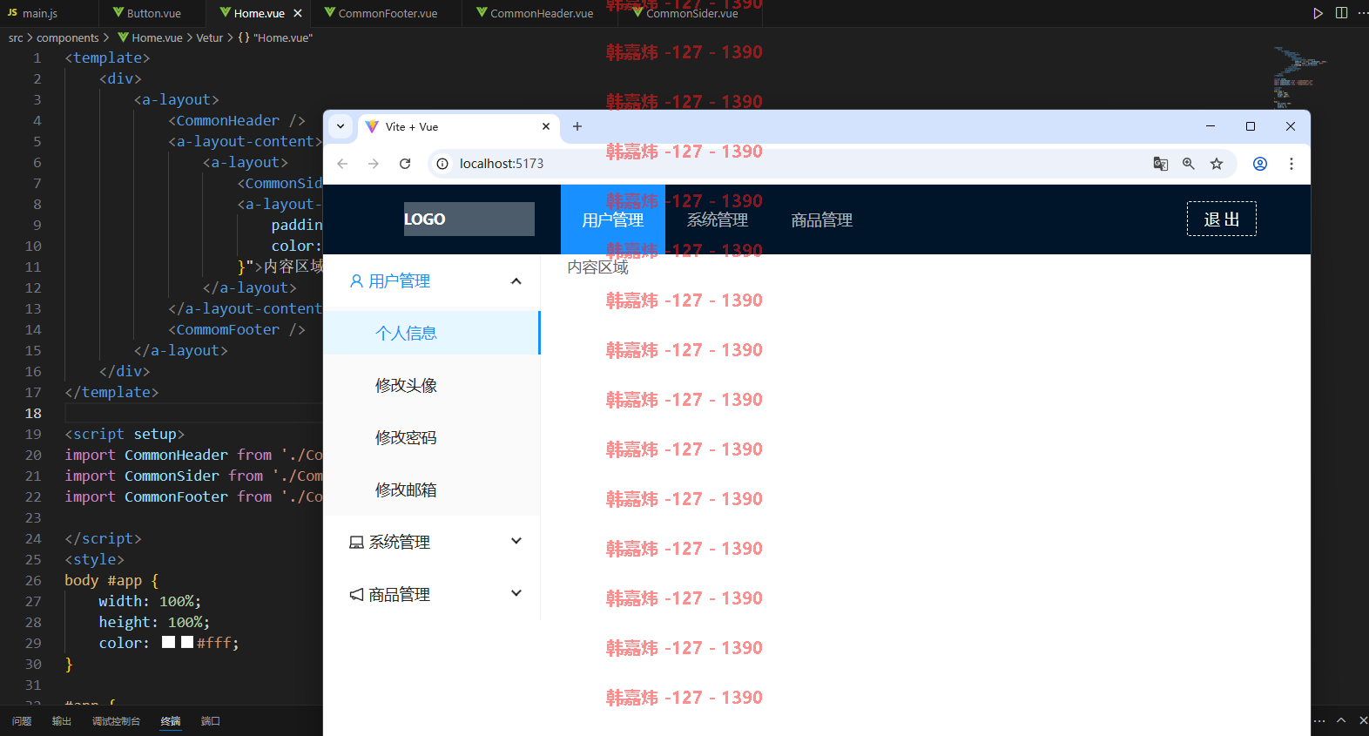The image size is (1369, 736).
Task: Click the '<script setup>' code line
Action: point(125,434)
